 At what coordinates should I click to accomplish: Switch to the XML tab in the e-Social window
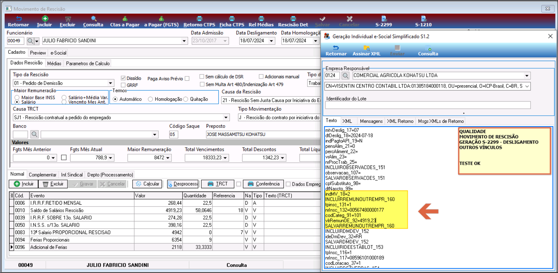(x=347, y=121)
